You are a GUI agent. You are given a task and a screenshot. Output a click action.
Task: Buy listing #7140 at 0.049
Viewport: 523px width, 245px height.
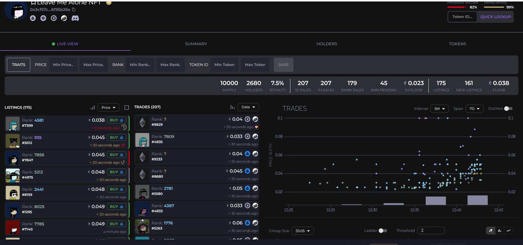tap(116, 224)
